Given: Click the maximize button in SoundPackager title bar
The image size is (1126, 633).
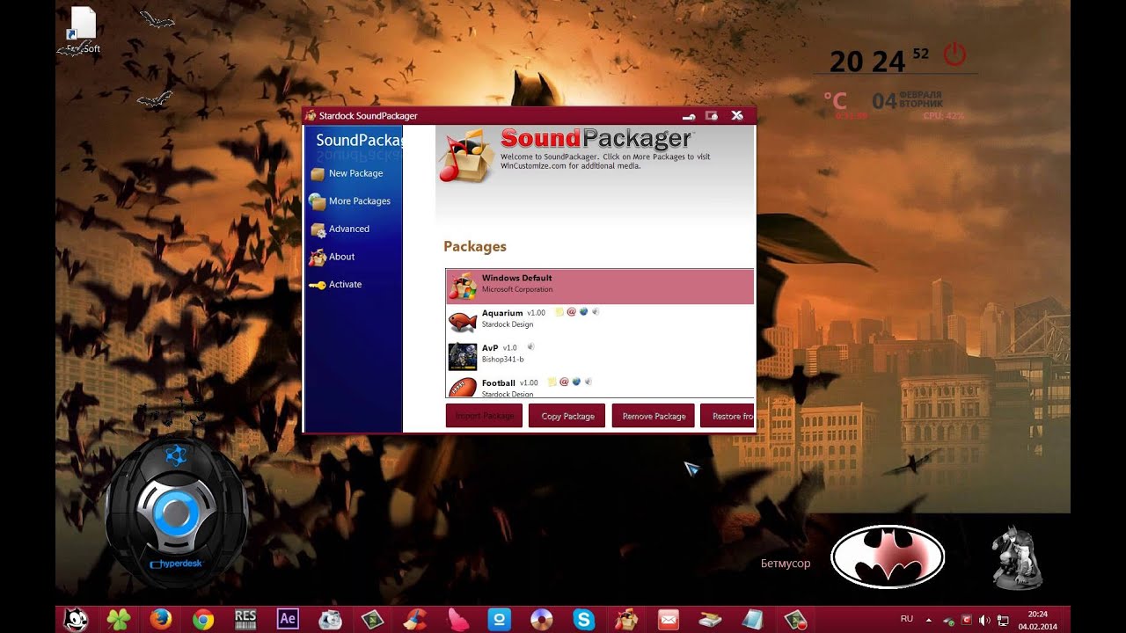Looking at the screenshot, I should [x=712, y=116].
